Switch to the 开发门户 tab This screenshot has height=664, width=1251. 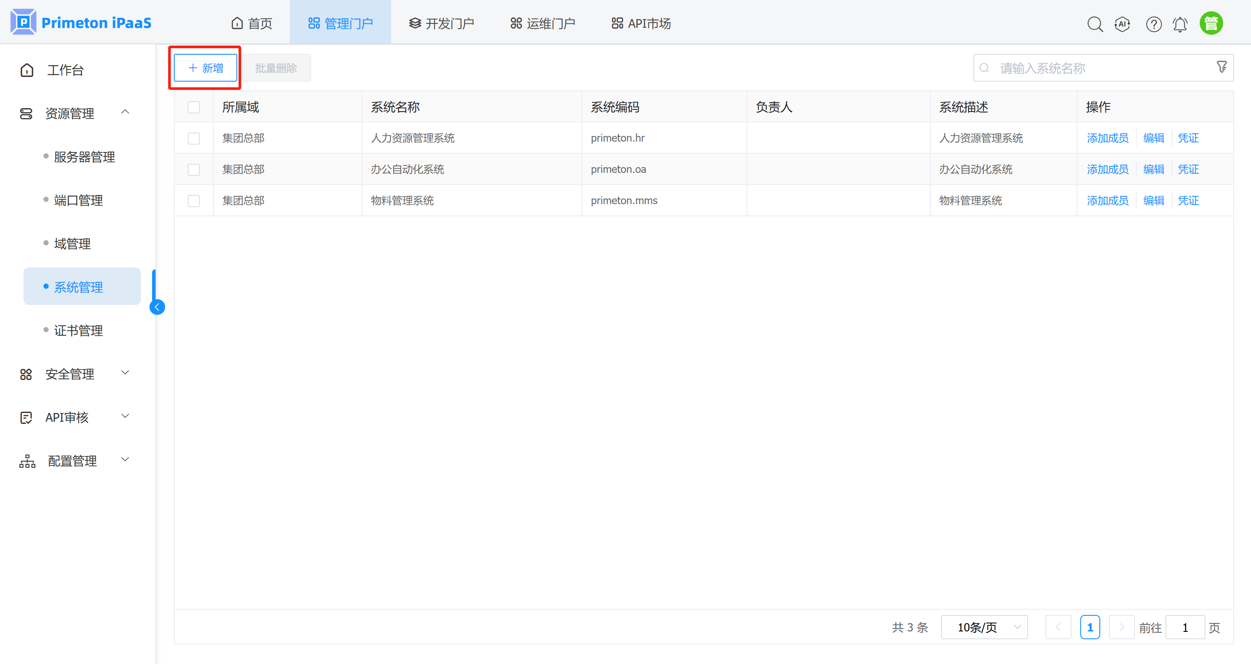(x=441, y=22)
